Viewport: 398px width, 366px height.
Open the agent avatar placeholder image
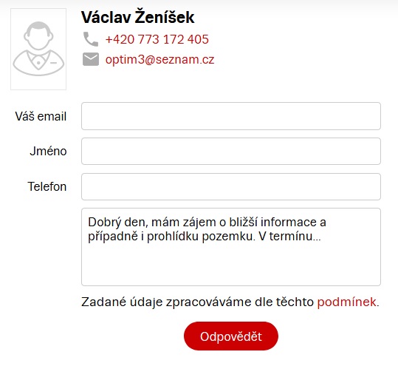(x=38, y=49)
